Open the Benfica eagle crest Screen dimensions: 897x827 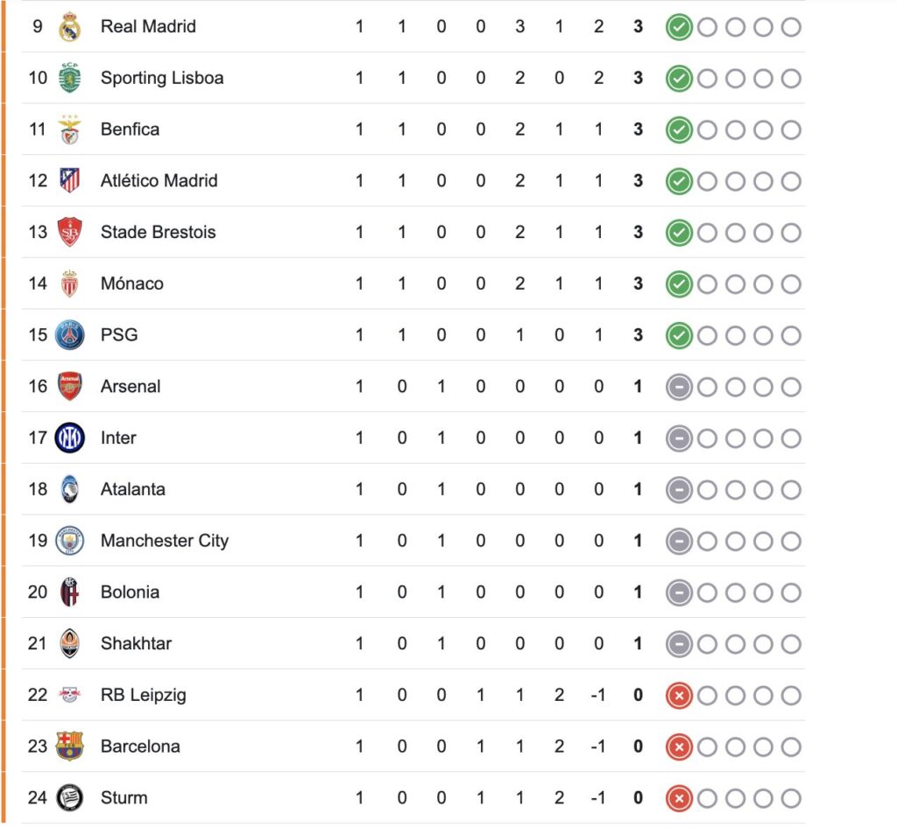coord(70,130)
